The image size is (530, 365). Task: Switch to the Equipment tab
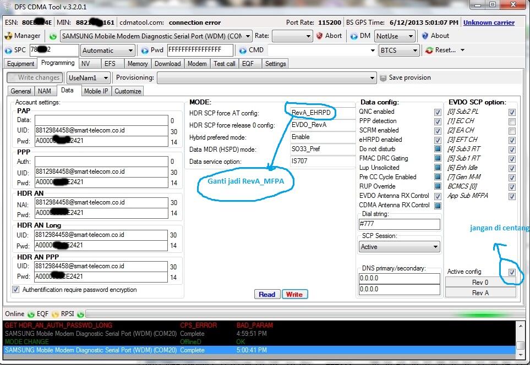click(20, 64)
